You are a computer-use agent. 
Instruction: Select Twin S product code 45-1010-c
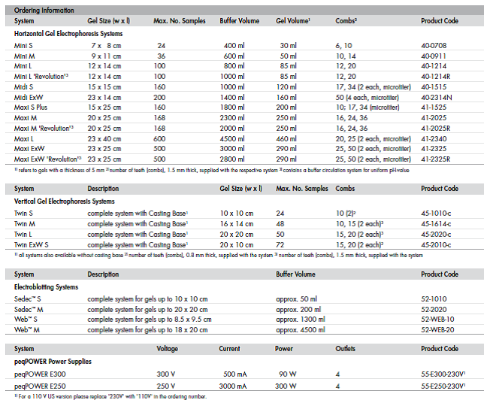pyautogui.click(x=436, y=214)
